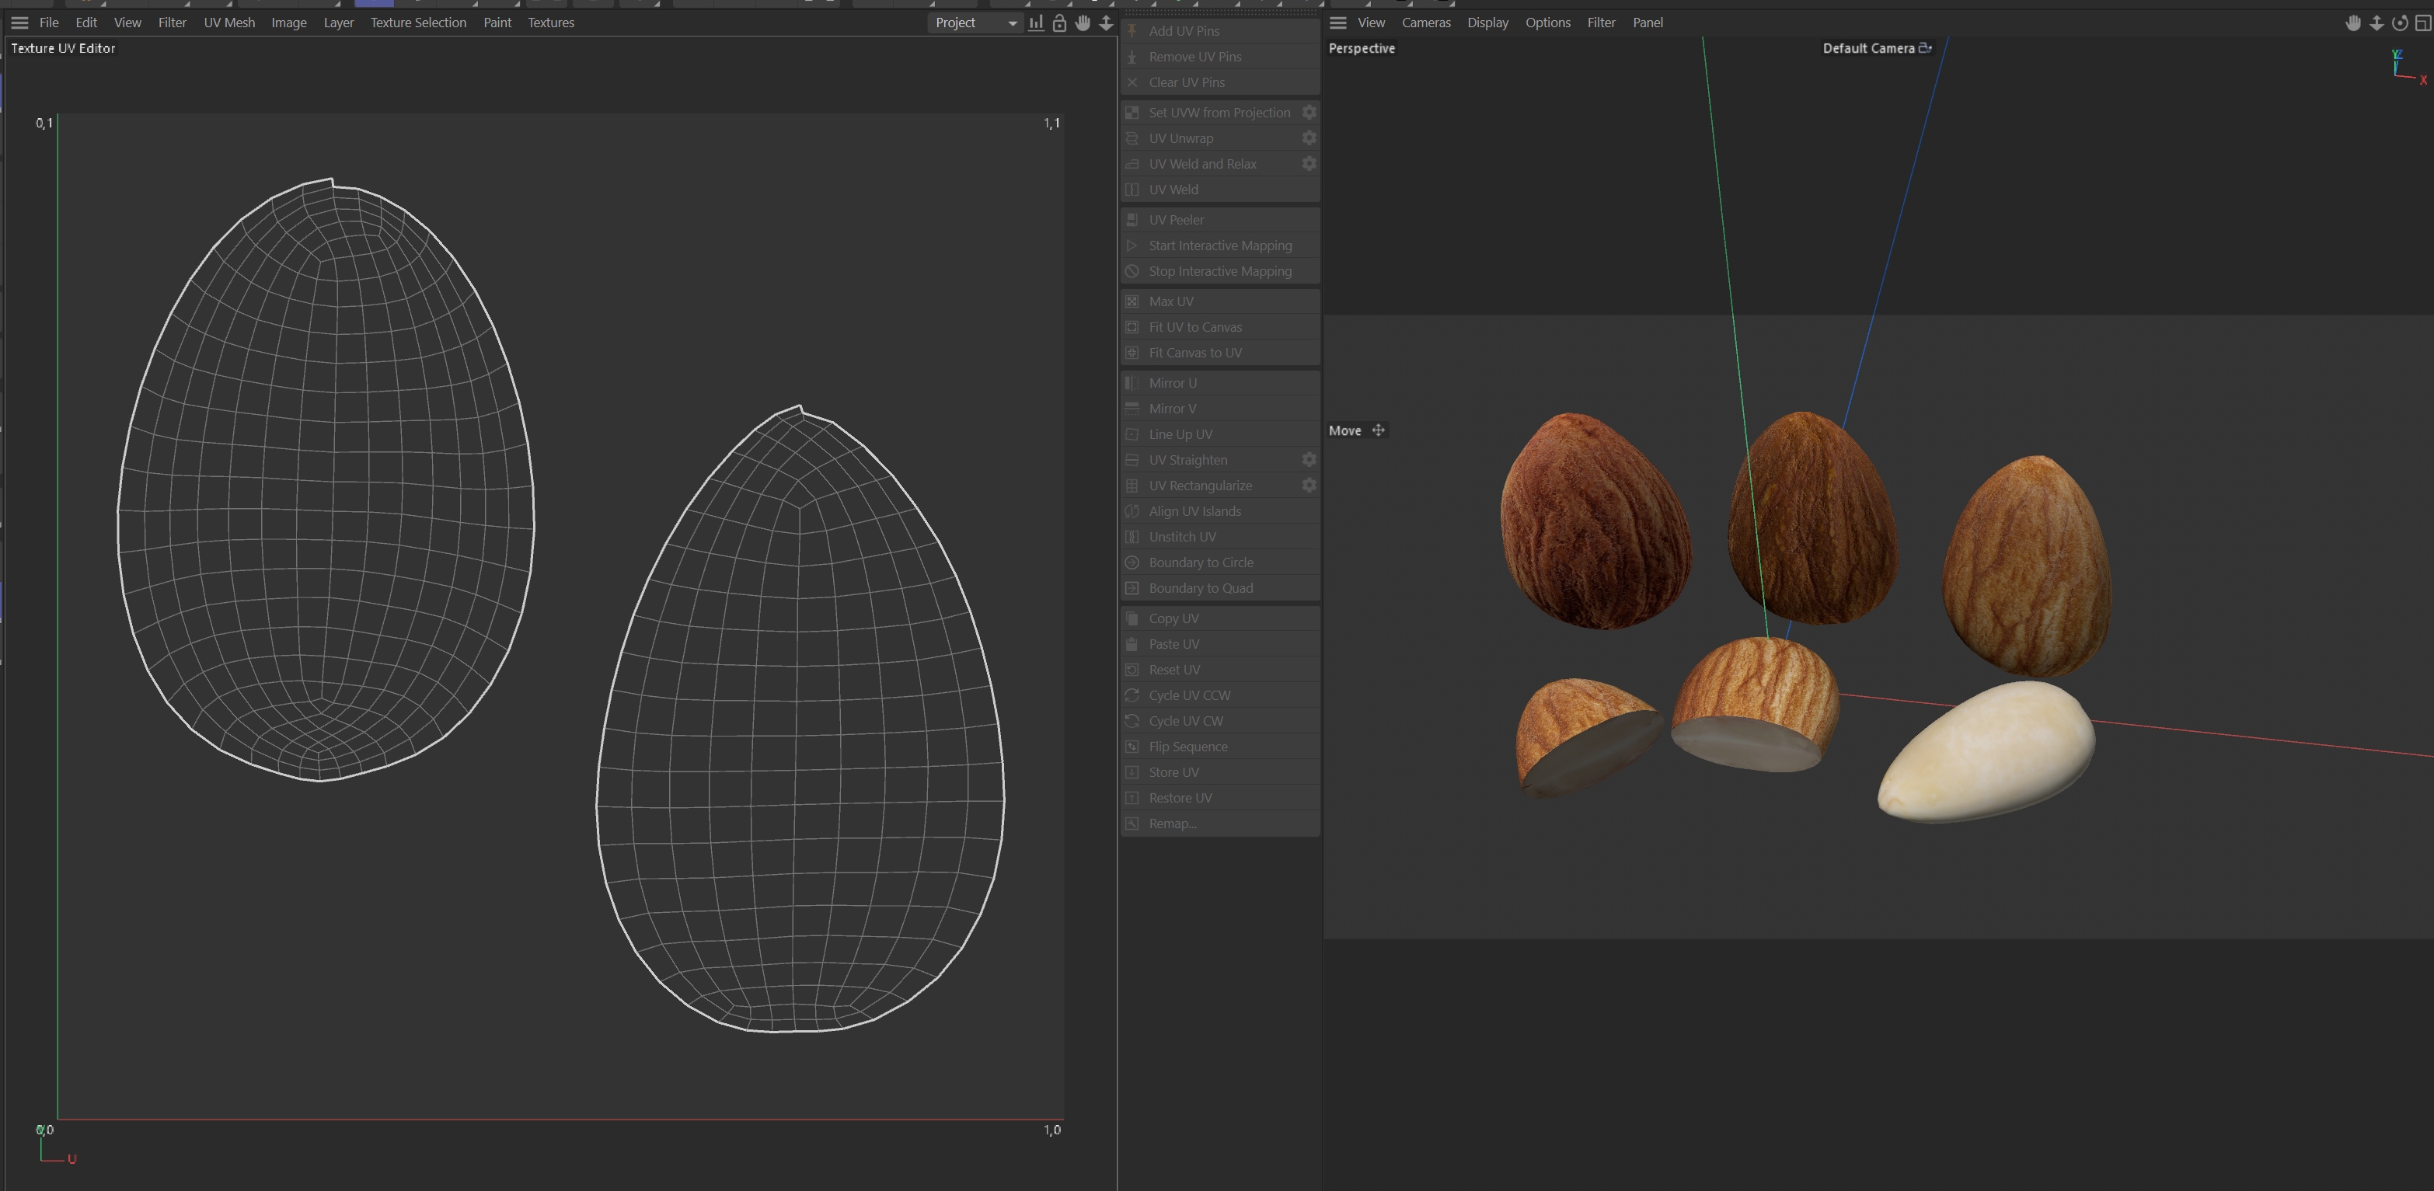Open the viewport hamburger menu
Viewport: 2434px width, 1191px height.
[1338, 23]
